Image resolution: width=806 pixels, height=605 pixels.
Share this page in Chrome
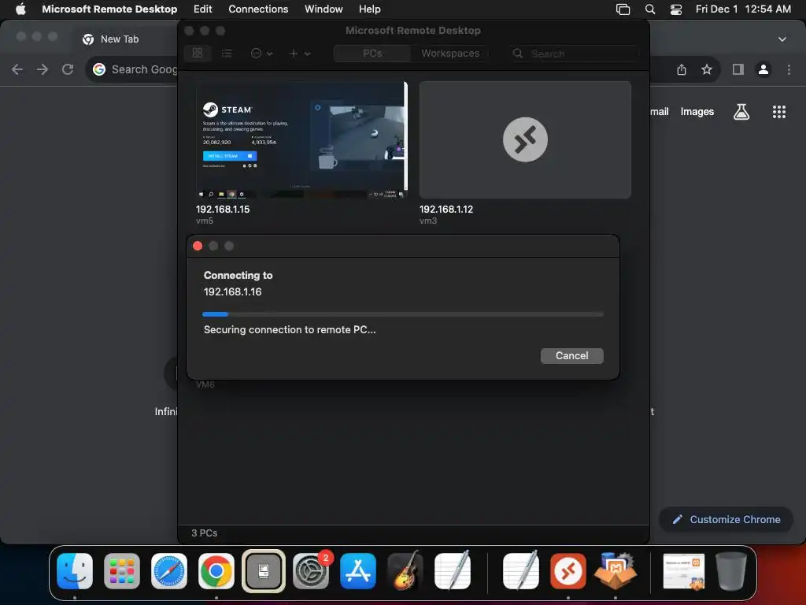coord(681,69)
